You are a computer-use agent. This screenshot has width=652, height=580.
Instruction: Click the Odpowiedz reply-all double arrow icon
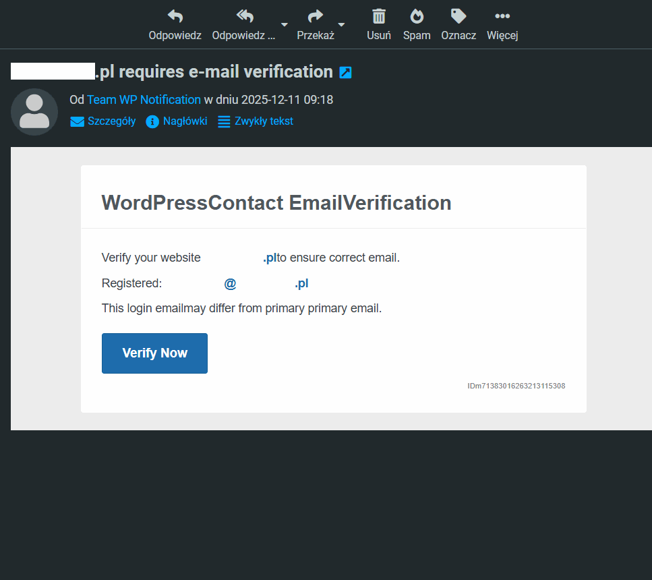(245, 16)
